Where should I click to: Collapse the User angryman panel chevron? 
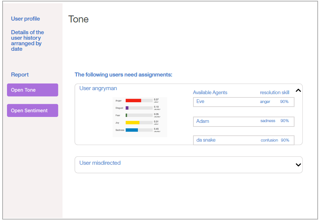(298, 90)
